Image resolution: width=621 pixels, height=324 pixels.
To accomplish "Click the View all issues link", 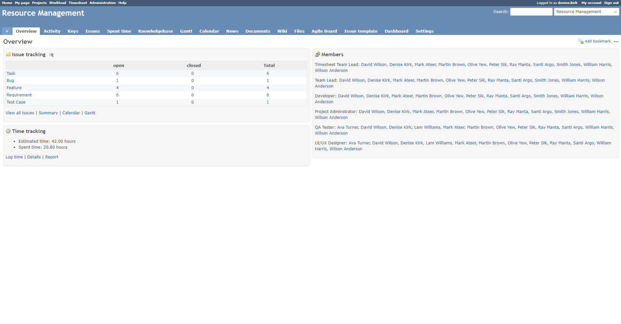I will [20, 113].
